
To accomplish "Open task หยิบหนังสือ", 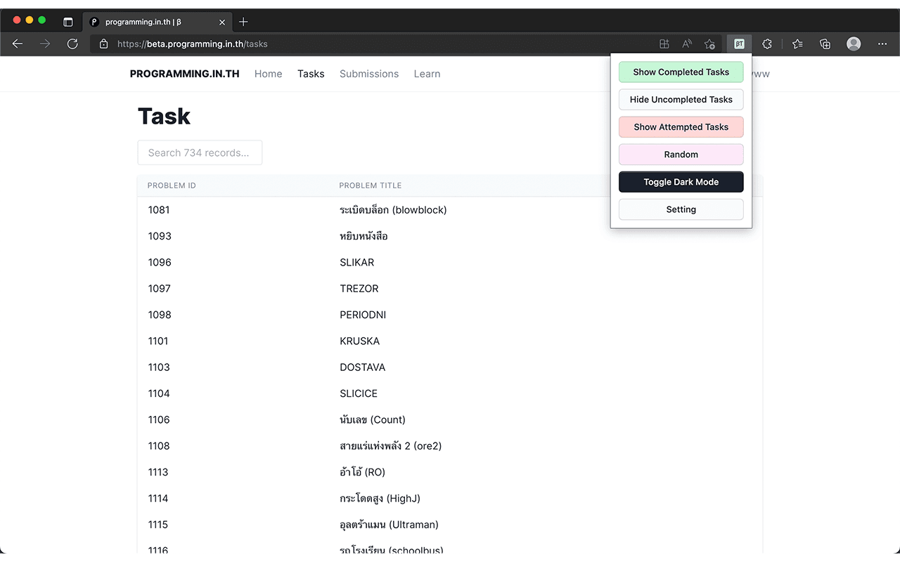I will (x=364, y=236).
